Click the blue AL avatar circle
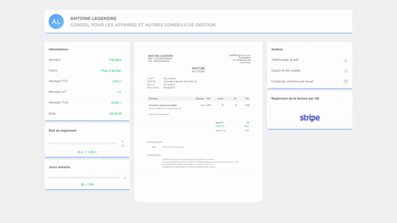This screenshot has height=223, width=397. pyautogui.click(x=56, y=21)
